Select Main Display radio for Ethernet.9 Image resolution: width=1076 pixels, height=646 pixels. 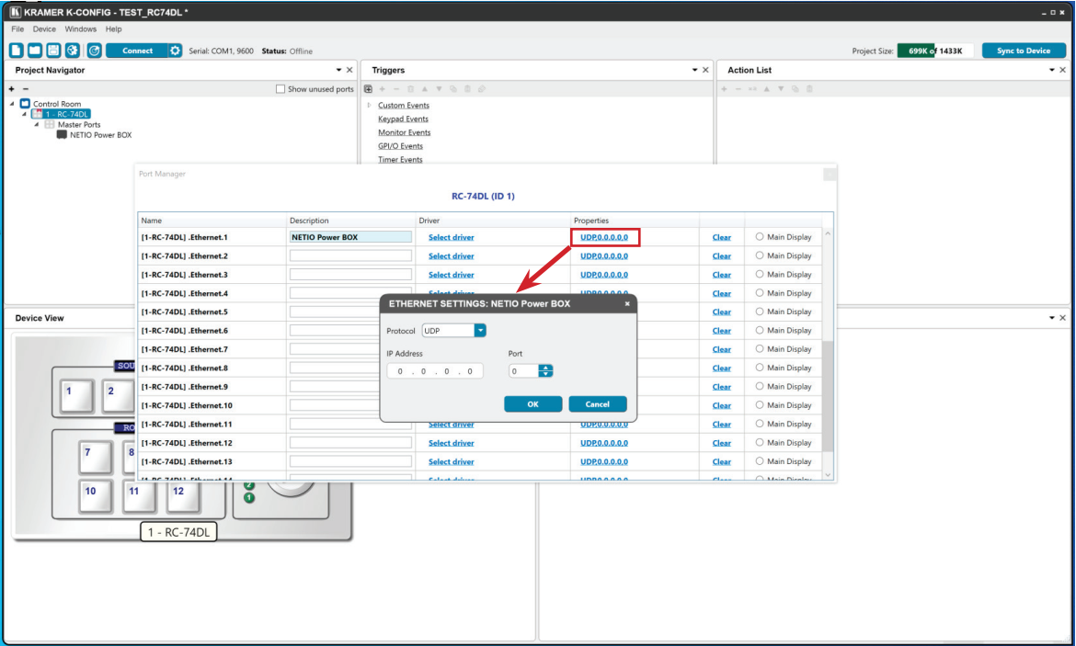[x=760, y=386]
